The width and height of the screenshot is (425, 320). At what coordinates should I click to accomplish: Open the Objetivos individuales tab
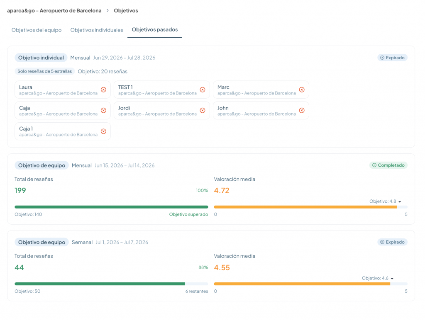[97, 30]
